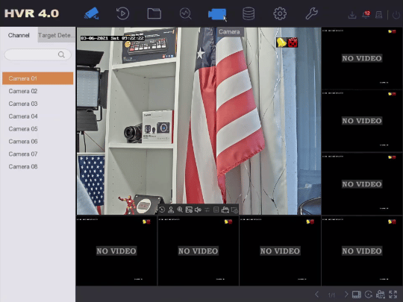Open the Live View camera icon
This screenshot has height=302, width=403.
[91, 13]
